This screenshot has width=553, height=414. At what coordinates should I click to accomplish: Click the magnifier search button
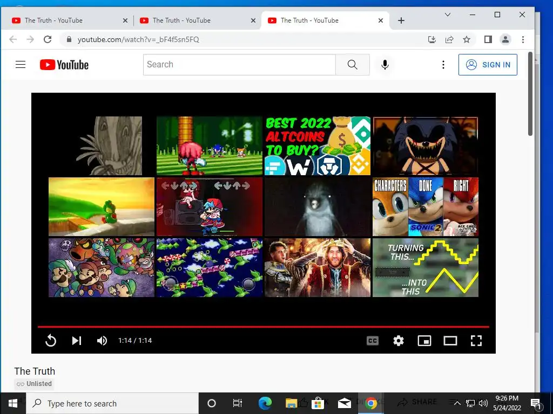point(352,65)
